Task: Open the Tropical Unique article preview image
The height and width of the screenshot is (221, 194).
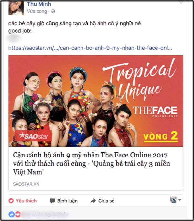Action: (x=96, y=101)
